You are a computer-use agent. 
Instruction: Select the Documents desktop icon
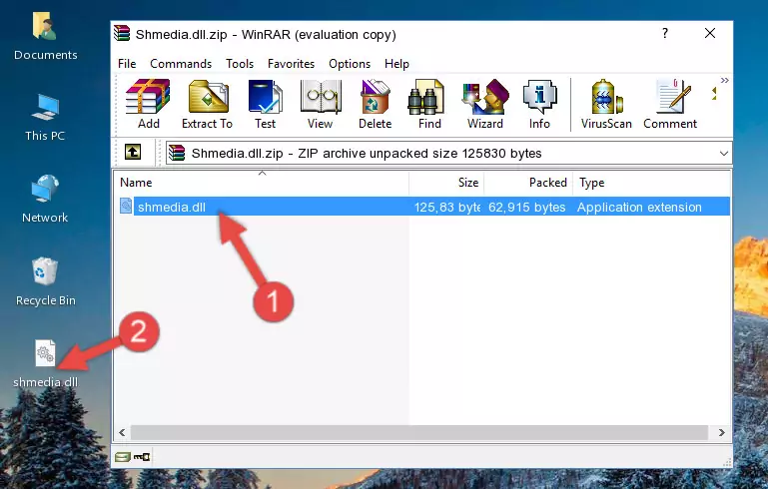tap(45, 36)
